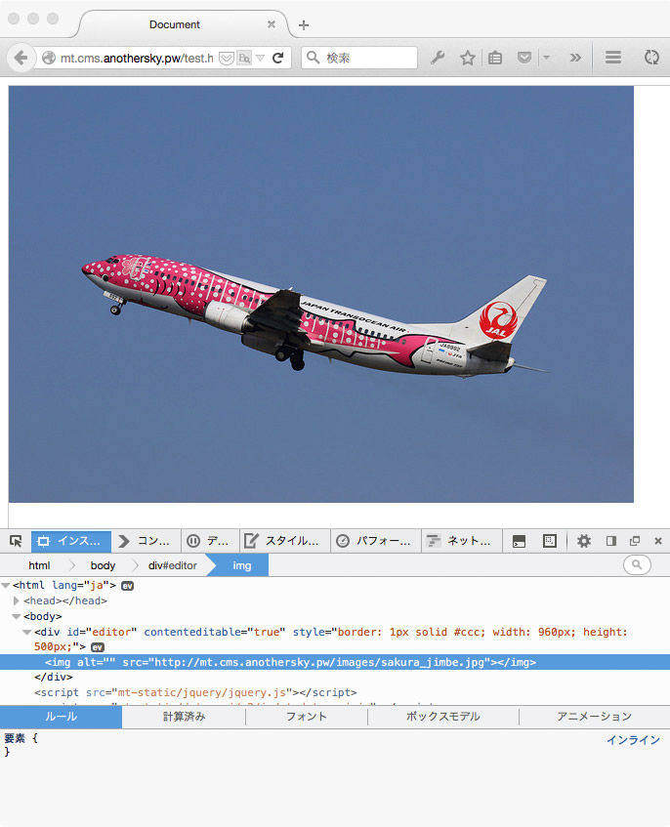Image resolution: width=670 pixels, height=827 pixels.
Task: Open a new tab with plus button
Action: point(304,24)
